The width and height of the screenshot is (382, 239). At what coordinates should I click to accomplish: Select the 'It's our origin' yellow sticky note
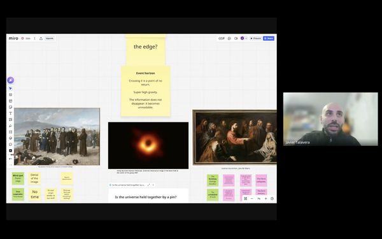pos(51,194)
